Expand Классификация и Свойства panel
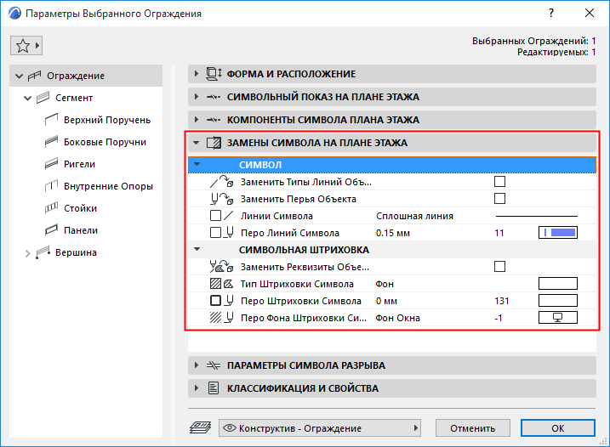This screenshot has height=447, width=610. (196, 388)
